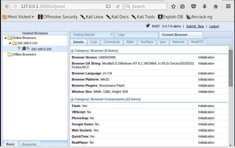Click the Browser Plugins: Shockwave Flash row
This screenshot has height=148, width=235.
(x=149, y=85)
